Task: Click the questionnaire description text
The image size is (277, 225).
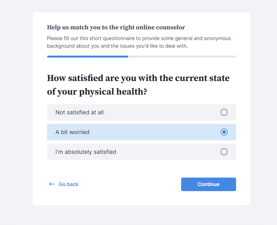Action: pos(138,42)
